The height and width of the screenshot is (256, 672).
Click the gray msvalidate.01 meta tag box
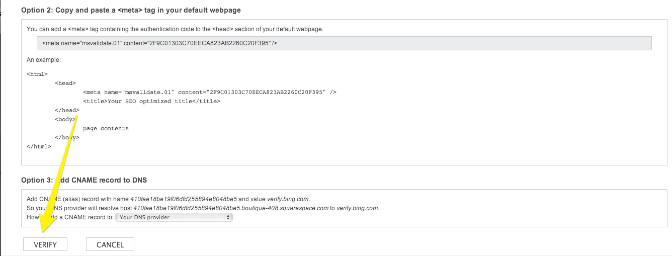click(x=344, y=43)
